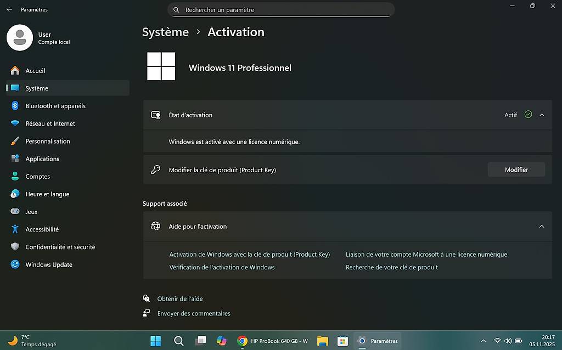
Task: Open Windows Update page
Action: [x=48, y=264]
